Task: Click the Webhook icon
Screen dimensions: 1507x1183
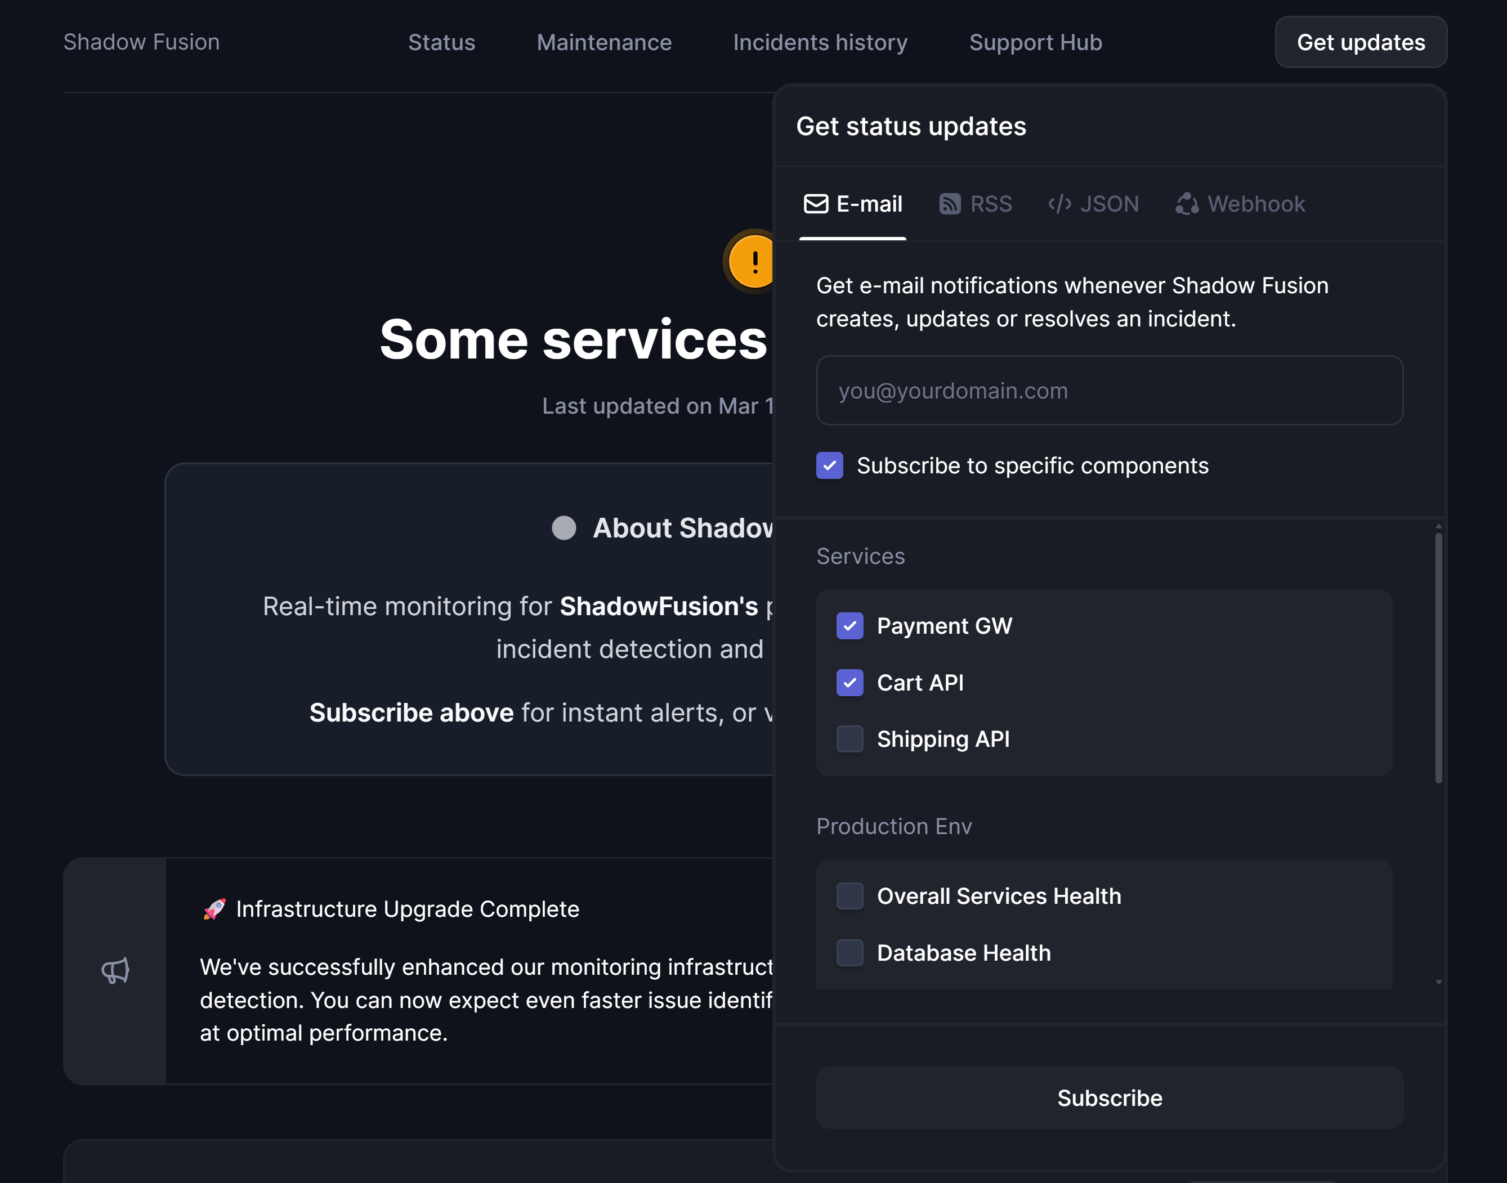Action: coord(1187,204)
